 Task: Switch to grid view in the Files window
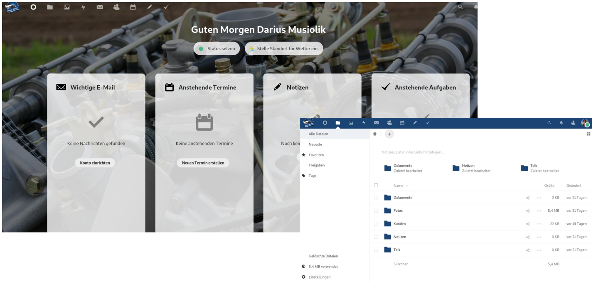coord(588,134)
